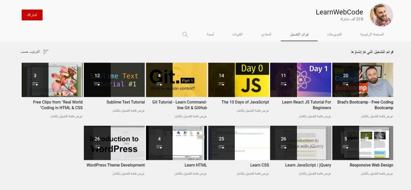Viewport: 411px width, 190px height.
Task: Open the videos tab الفيديوهات
Action: (x=334, y=35)
